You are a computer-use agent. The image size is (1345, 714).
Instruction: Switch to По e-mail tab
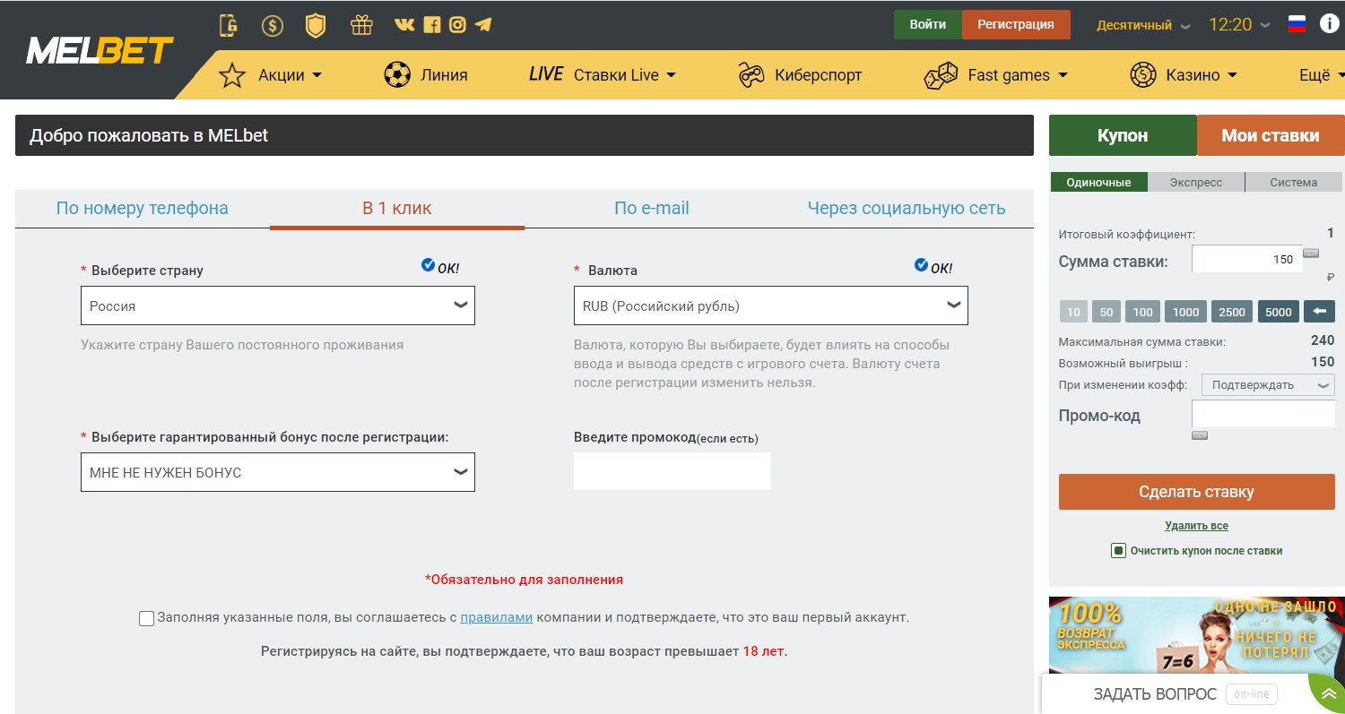652,208
